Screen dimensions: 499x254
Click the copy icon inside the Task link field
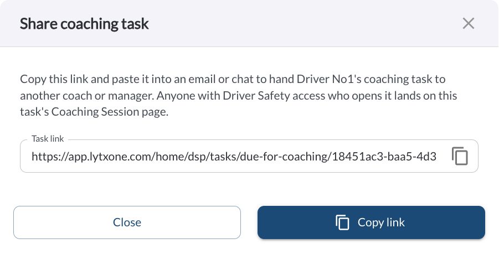[x=460, y=156]
